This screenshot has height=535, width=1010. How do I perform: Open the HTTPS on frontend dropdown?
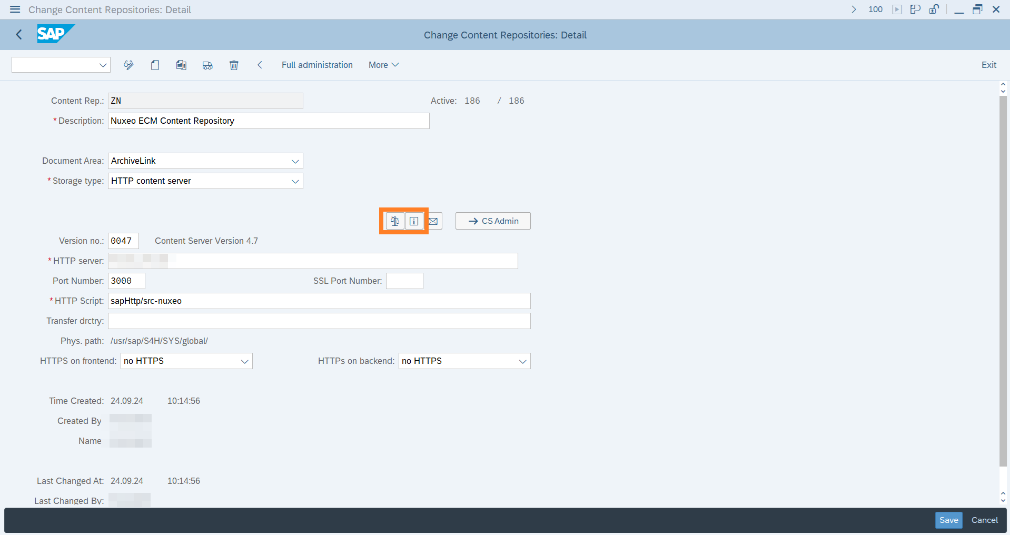(x=244, y=361)
